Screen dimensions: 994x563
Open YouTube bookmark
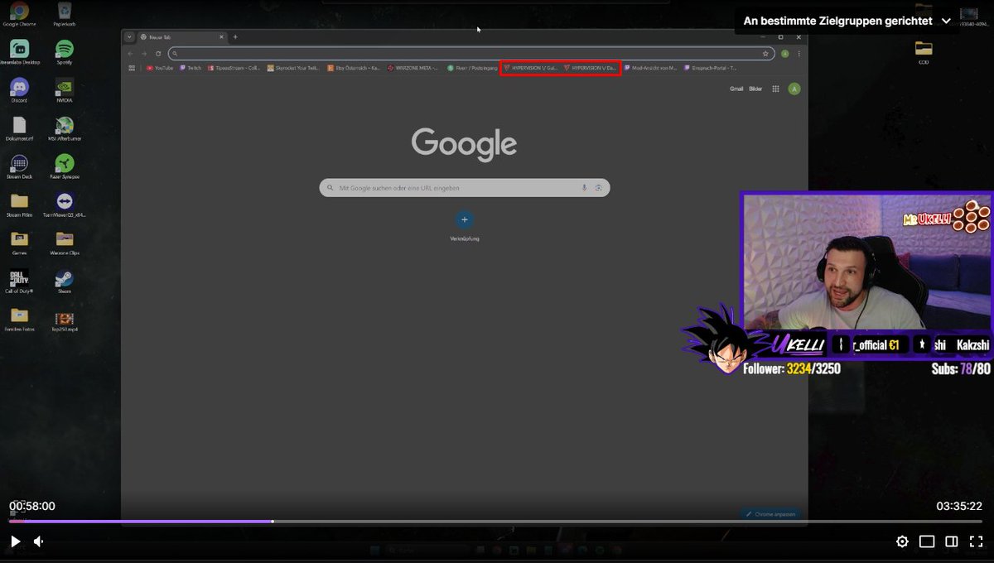coord(160,68)
